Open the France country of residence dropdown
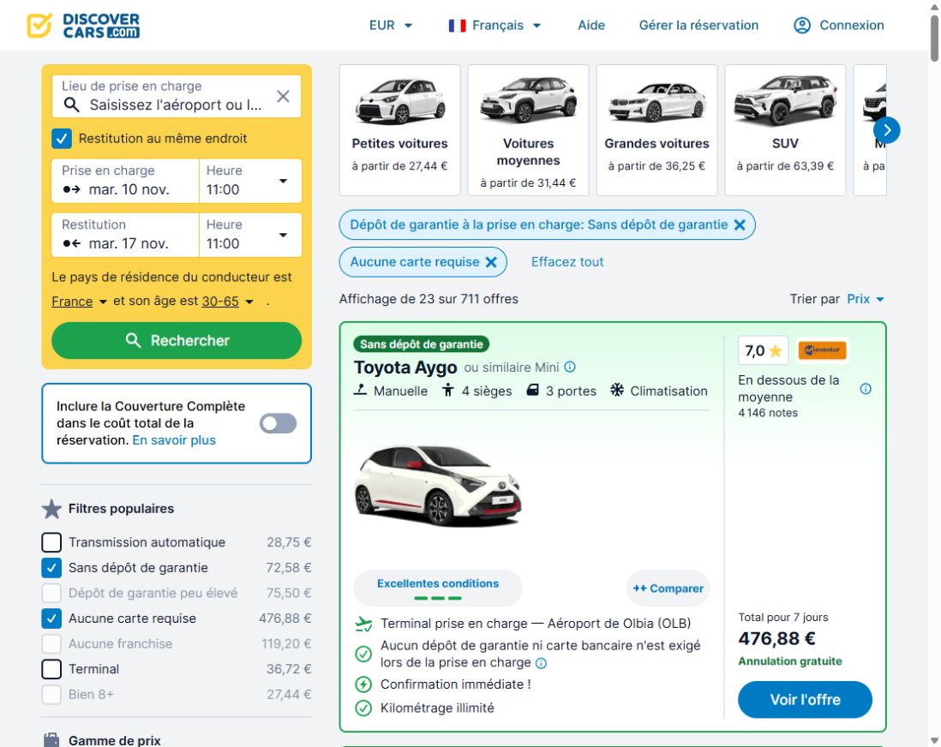The image size is (941, 747). (x=79, y=302)
